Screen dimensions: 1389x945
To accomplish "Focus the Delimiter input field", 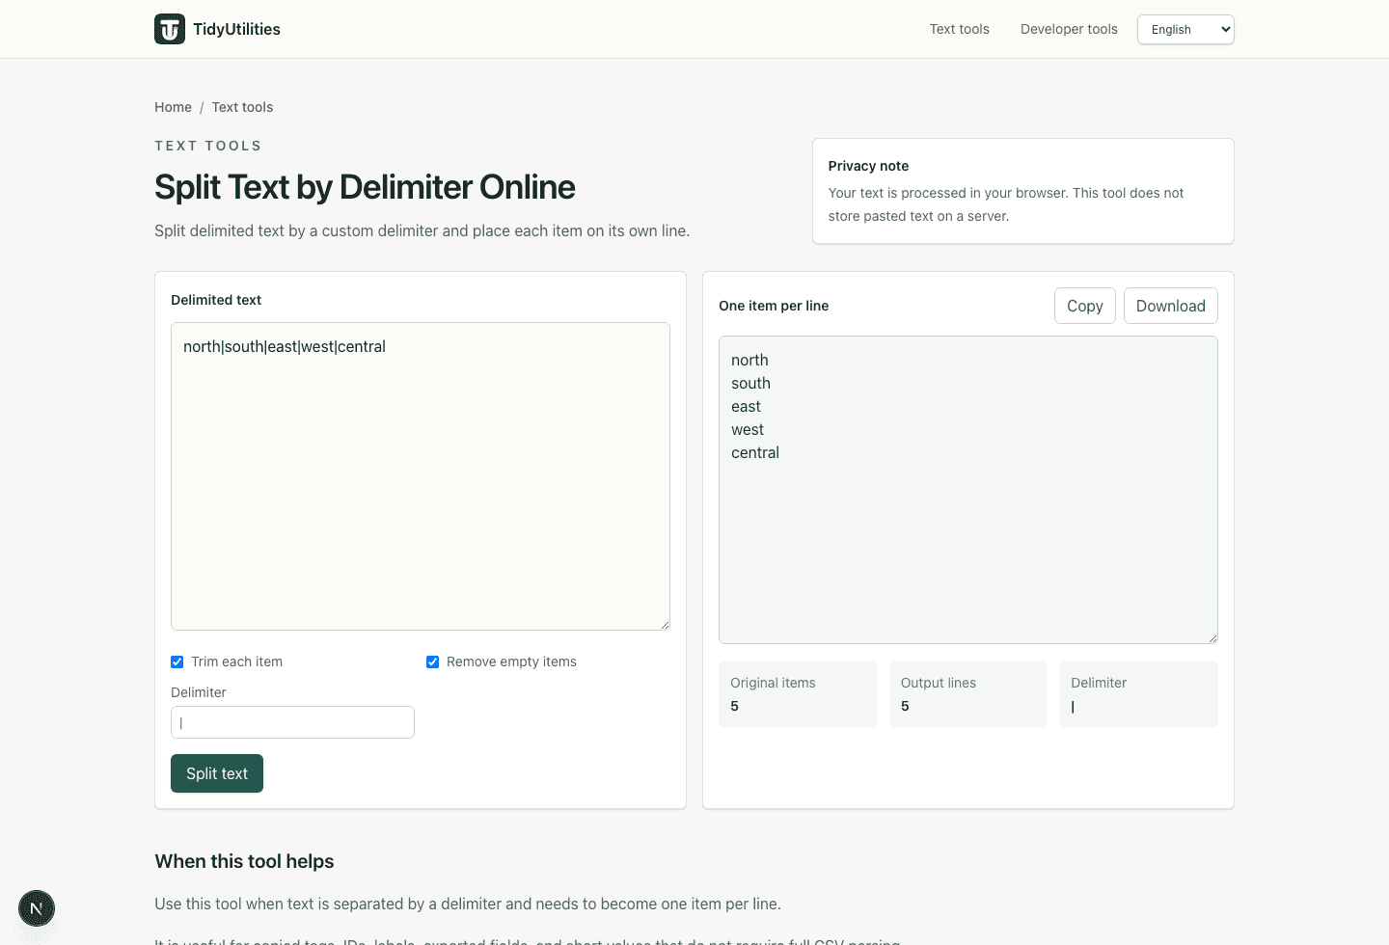I will pyautogui.click(x=292, y=722).
